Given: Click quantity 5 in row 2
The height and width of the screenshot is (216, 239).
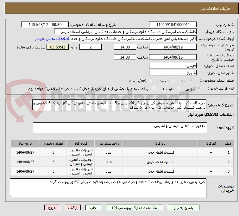Looking at the screenshot, I should [53, 162].
